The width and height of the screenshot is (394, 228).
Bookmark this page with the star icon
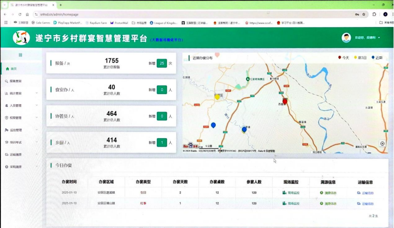click(x=364, y=14)
